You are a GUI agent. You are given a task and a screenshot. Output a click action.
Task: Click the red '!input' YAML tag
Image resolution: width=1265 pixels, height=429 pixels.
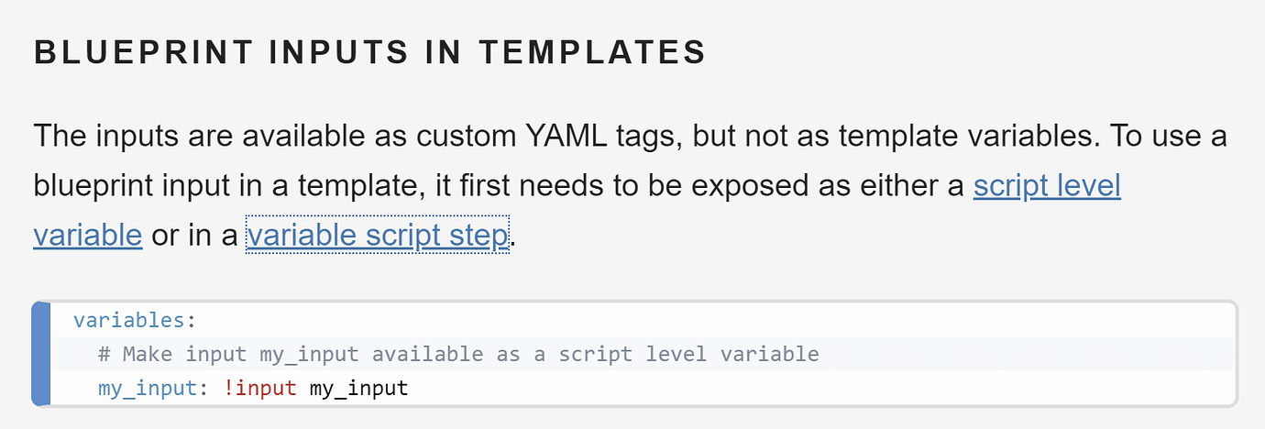(260, 388)
